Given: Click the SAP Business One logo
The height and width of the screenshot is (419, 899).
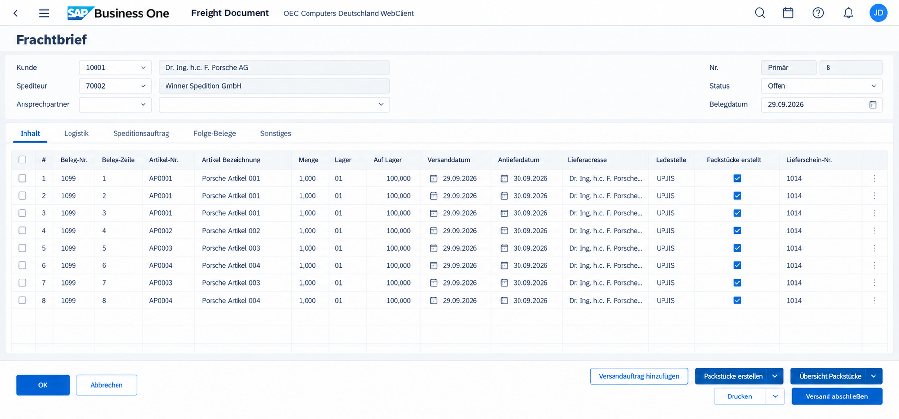Looking at the screenshot, I should point(118,13).
